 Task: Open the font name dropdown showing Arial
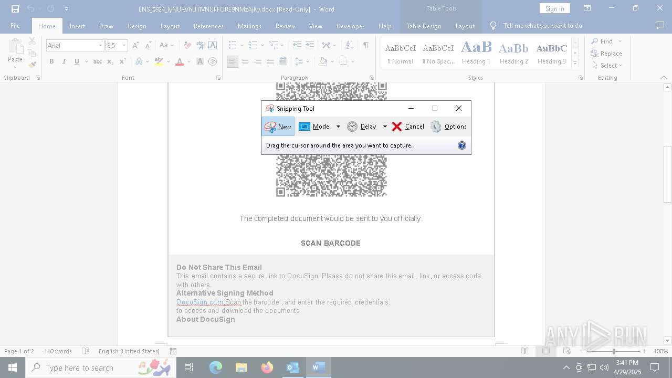(x=100, y=46)
